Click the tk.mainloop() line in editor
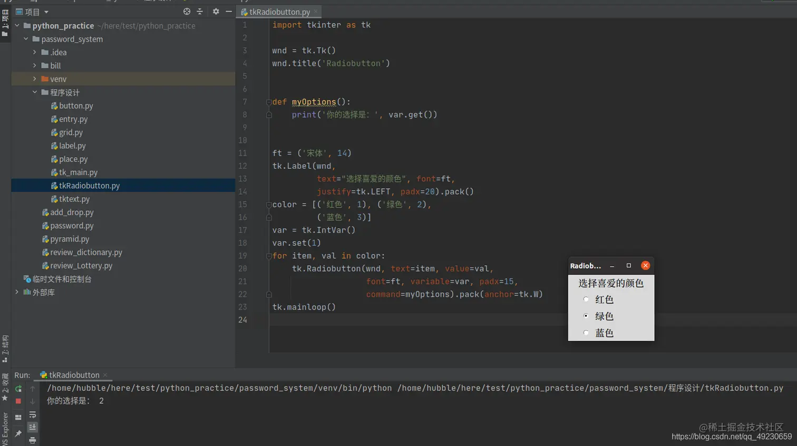Image resolution: width=797 pixels, height=446 pixels. (x=304, y=307)
